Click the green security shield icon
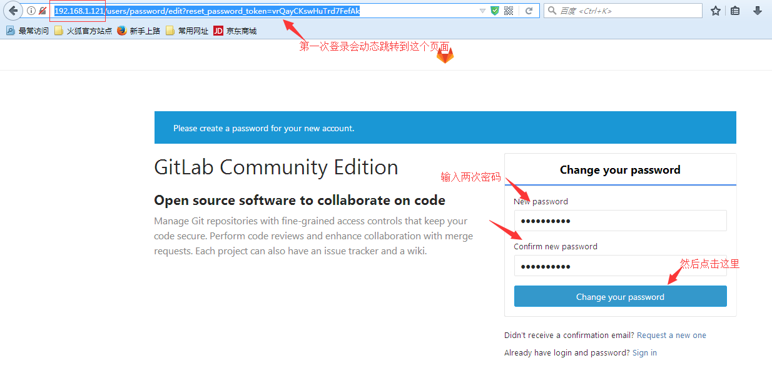This screenshot has width=772, height=378. 495,11
